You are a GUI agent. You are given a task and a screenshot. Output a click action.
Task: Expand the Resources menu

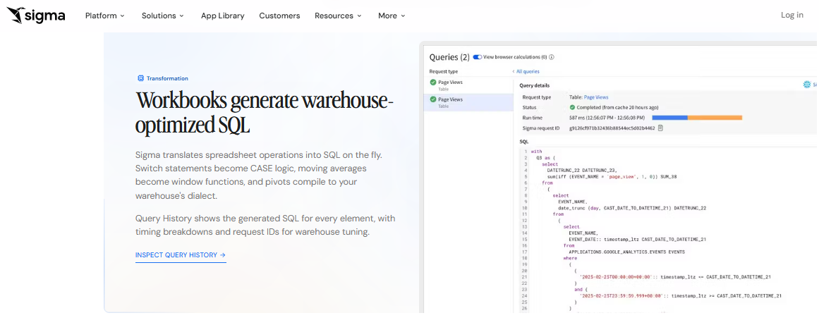tap(338, 16)
